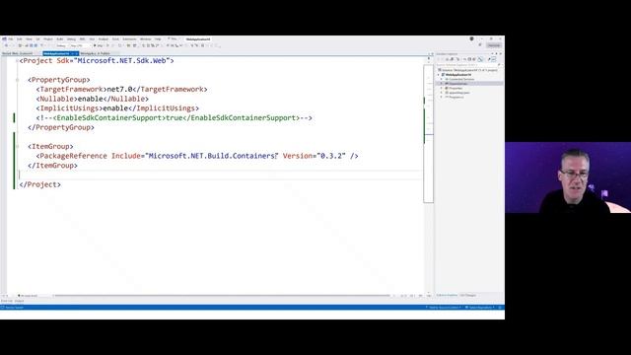The height and width of the screenshot is (355, 631).
Task: Click the editor vertical scrollbar
Action: pos(429,133)
